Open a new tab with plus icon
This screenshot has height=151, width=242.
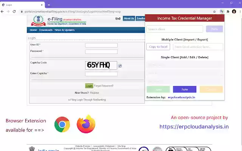click(x=49, y=5)
